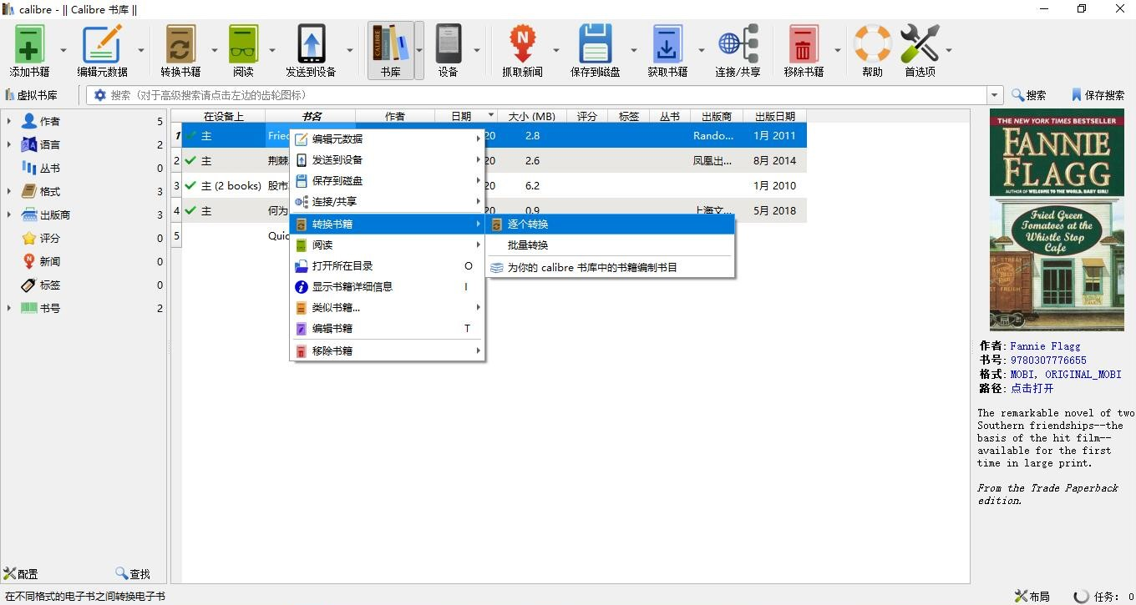Open the 配置 button in tag browser
Viewport: 1136px width, 605px height.
(x=21, y=574)
